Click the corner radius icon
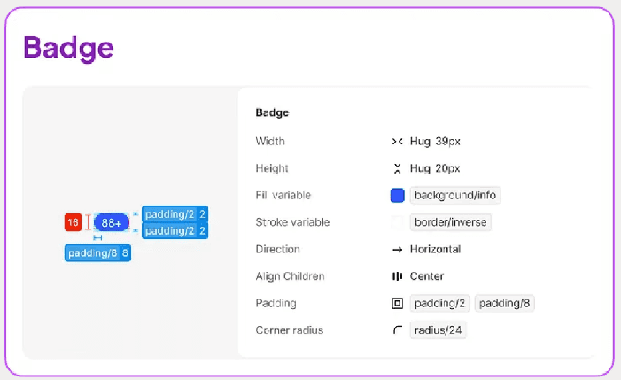The width and height of the screenshot is (621, 380). [397, 330]
